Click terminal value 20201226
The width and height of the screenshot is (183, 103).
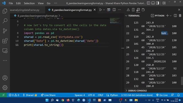pos(160,62)
